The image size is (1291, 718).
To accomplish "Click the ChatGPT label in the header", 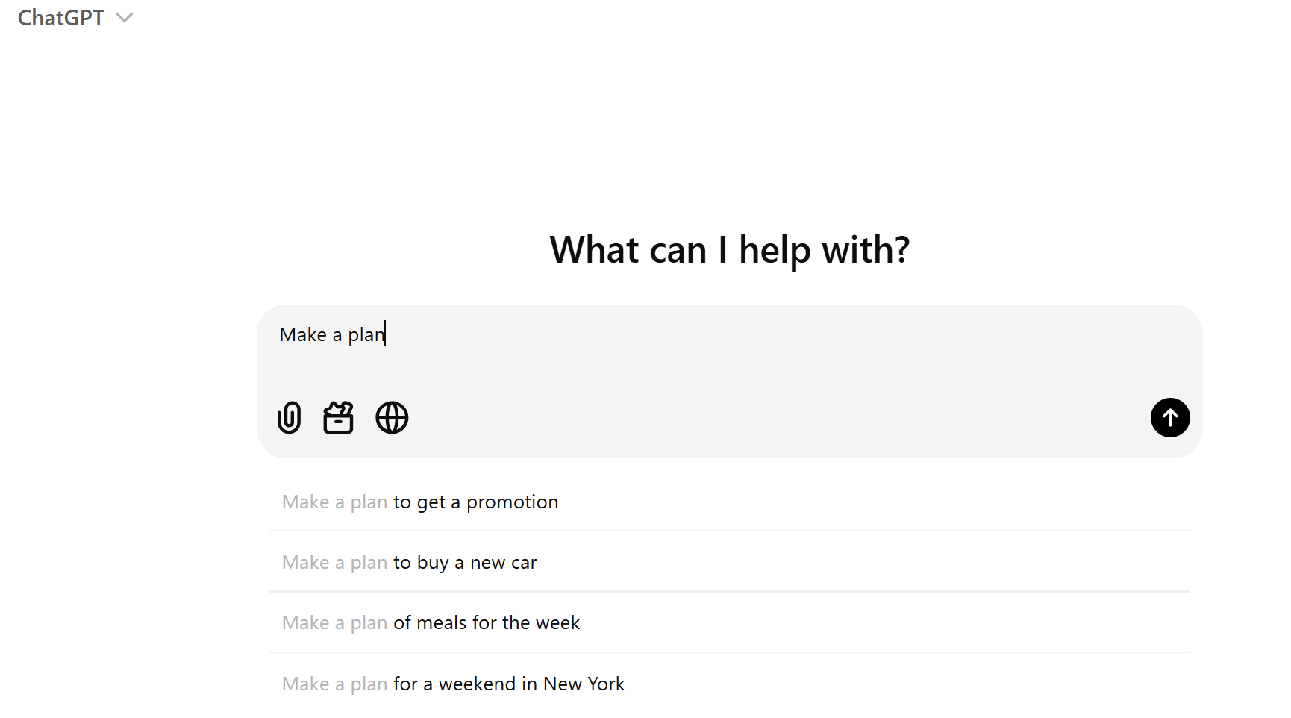I will tap(60, 17).
